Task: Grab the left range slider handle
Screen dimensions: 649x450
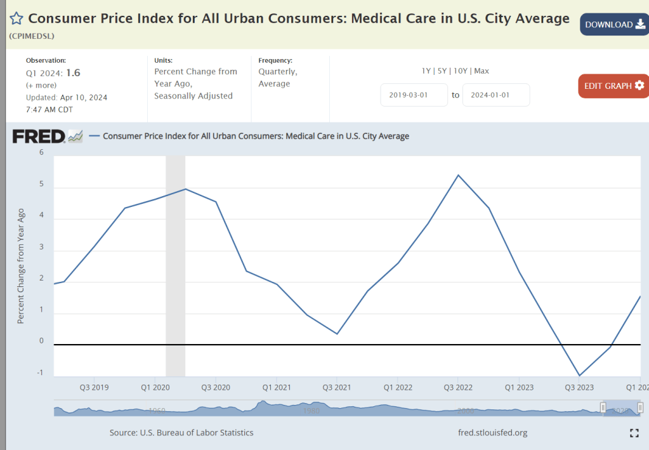Action: [603, 407]
